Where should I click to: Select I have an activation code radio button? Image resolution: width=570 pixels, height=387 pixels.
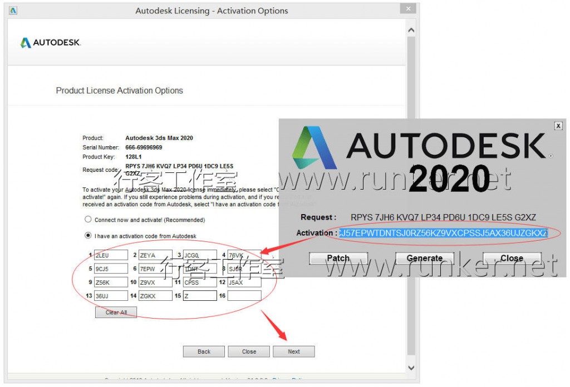pyautogui.click(x=88, y=235)
